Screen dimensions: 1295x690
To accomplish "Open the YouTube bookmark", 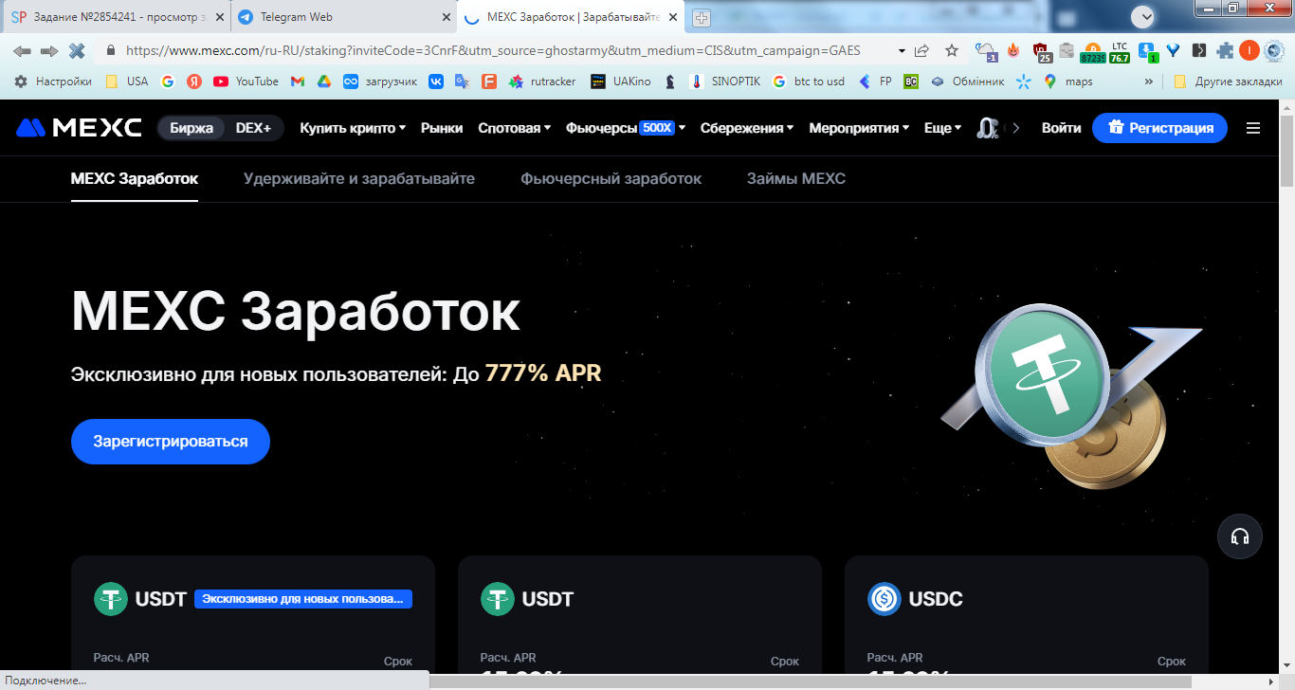I will tap(246, 82).
